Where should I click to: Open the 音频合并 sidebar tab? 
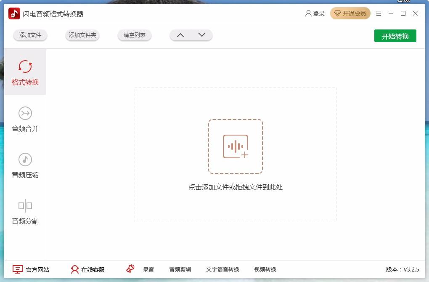click(x=25, y=119)
